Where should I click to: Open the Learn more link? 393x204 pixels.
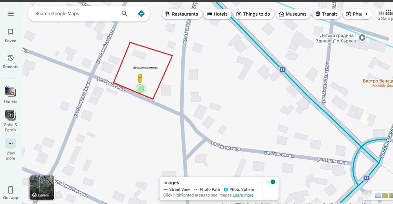coord(243,195)
